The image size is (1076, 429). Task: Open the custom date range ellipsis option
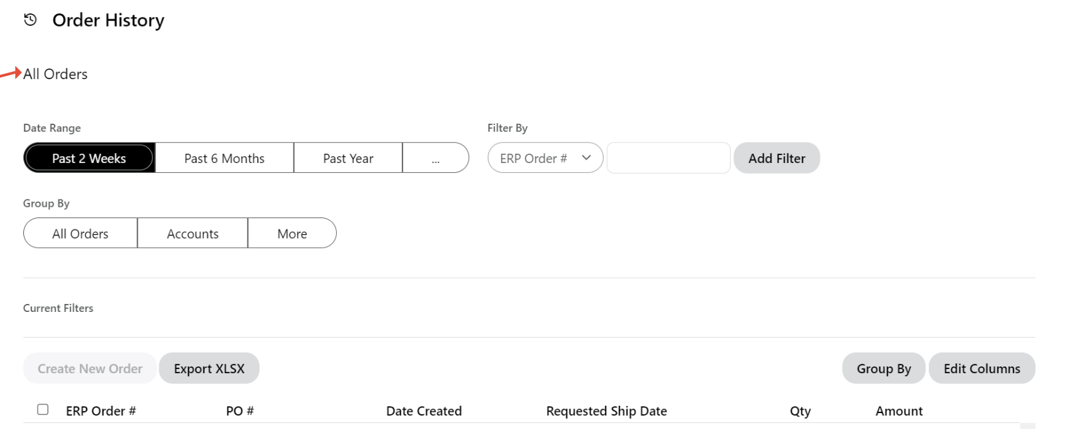(435, 158)
